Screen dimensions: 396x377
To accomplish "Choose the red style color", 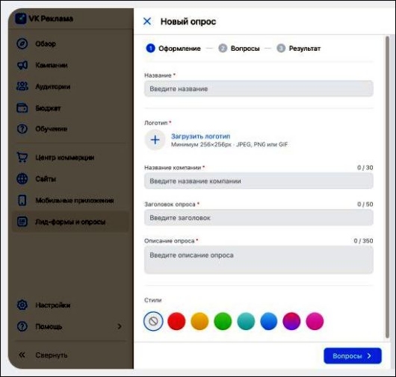I will point(176,321).
